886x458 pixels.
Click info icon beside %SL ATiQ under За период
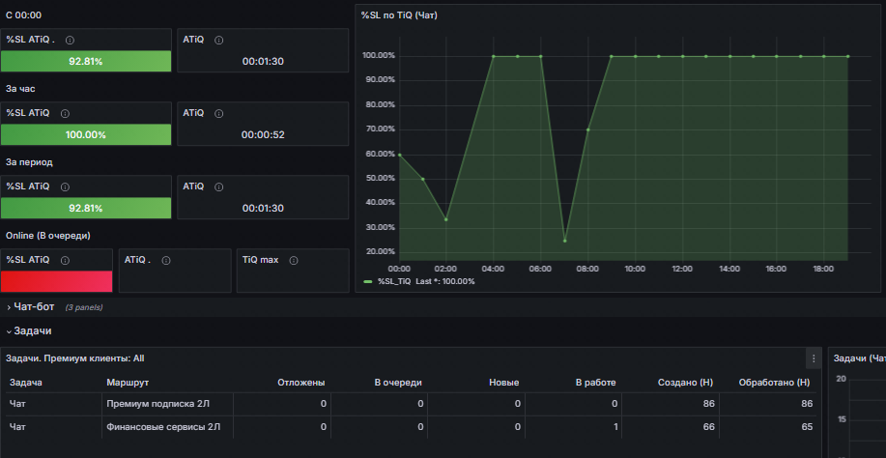click(65, 186)
